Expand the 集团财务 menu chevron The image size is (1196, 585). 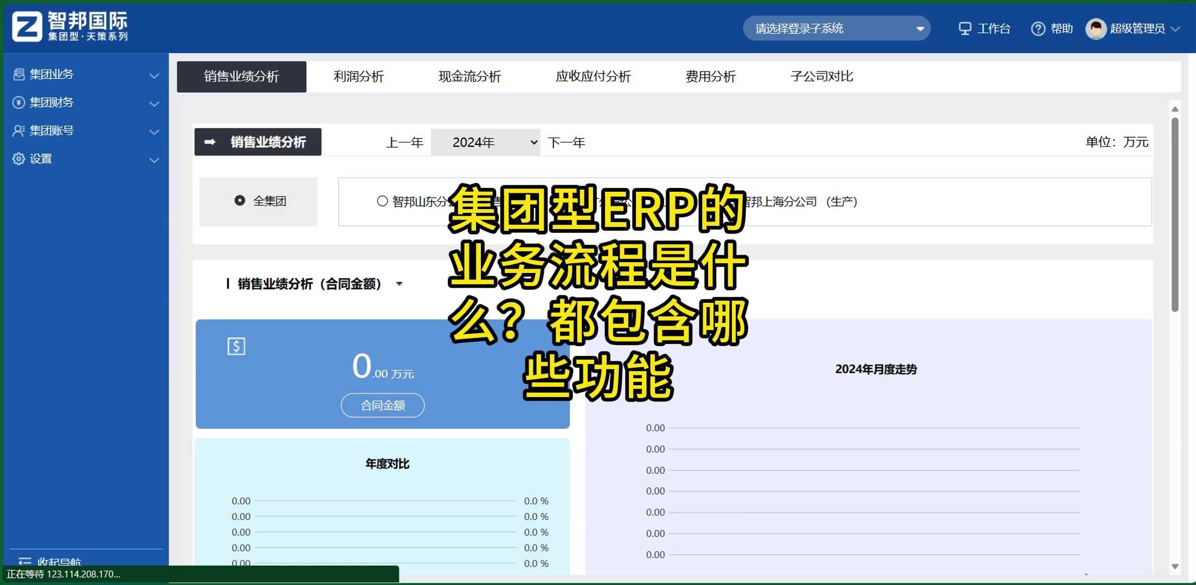click(155, 104)
